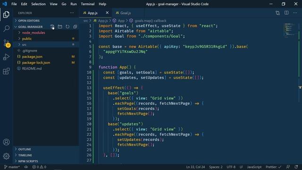Image resolution: width=302 pixels, height=170 pixels.
Task: Open the Help menu
Action: (x=102, y=4)
